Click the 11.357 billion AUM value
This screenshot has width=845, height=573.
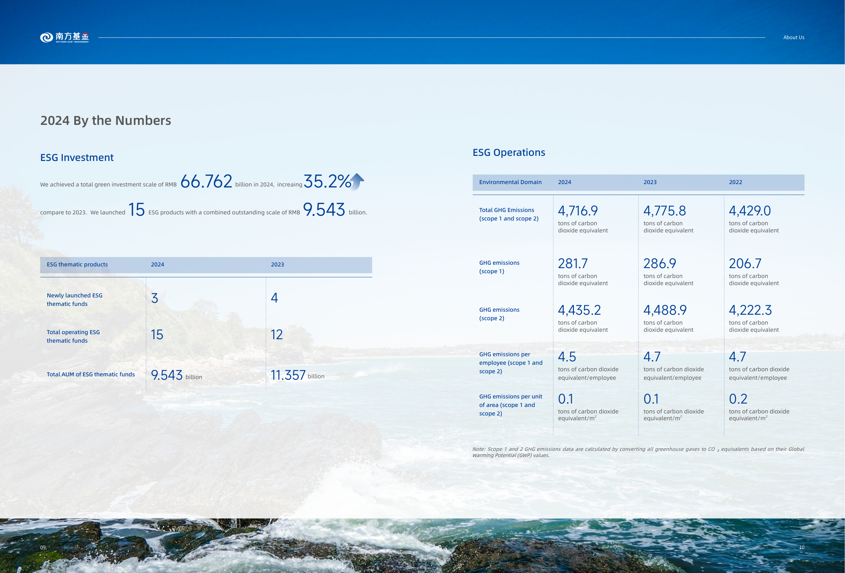[297, 375]
